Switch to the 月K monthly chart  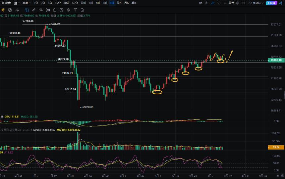click(x=127, y=3)
